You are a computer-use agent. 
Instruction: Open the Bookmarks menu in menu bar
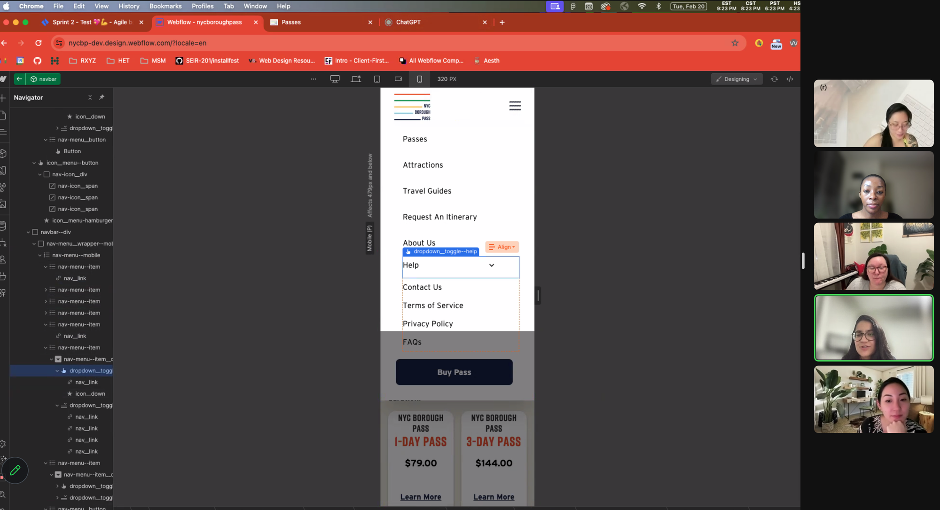[x=165, y=6]
